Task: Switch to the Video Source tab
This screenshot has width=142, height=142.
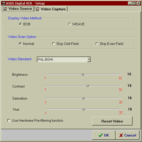Action: point(18,9)
